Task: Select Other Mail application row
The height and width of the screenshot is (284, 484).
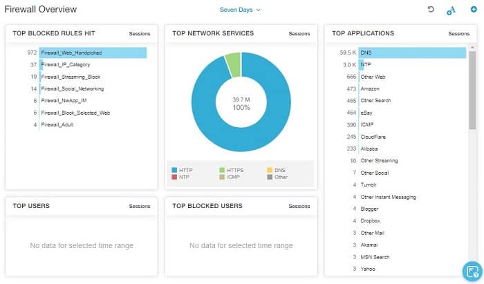Action: [x=373, y=233]
